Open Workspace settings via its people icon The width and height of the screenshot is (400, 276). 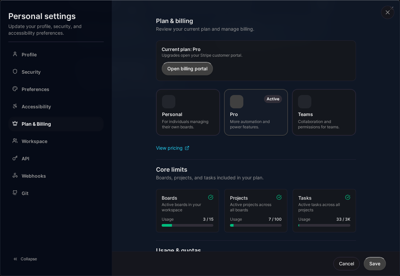pyautogui.click(x=15, y=141)
